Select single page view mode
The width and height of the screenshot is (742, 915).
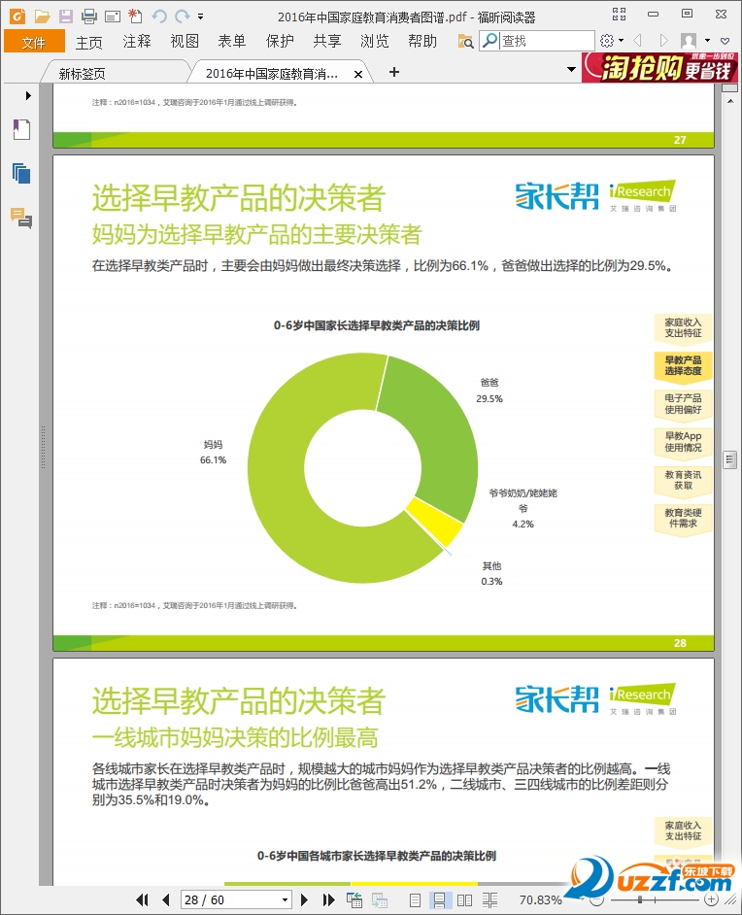415,900
